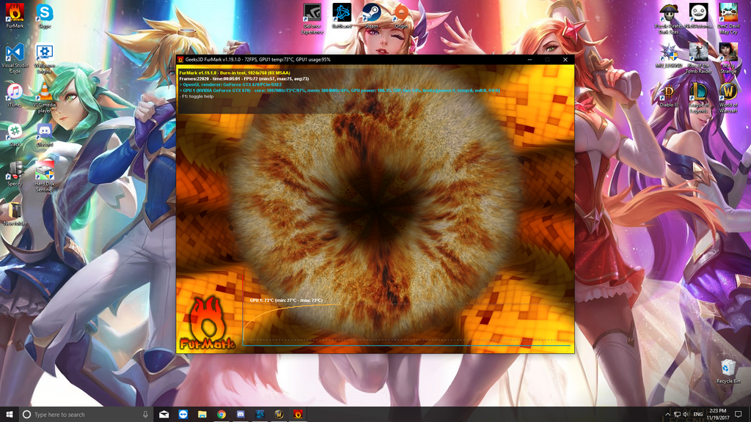Image resolution: width=751 pixels, height=422 pixels.
Task: Switch to Battle.net in the taskbar
Action: click(x=260, y=415)
